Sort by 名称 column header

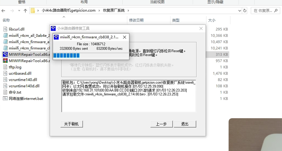point(6,20)
